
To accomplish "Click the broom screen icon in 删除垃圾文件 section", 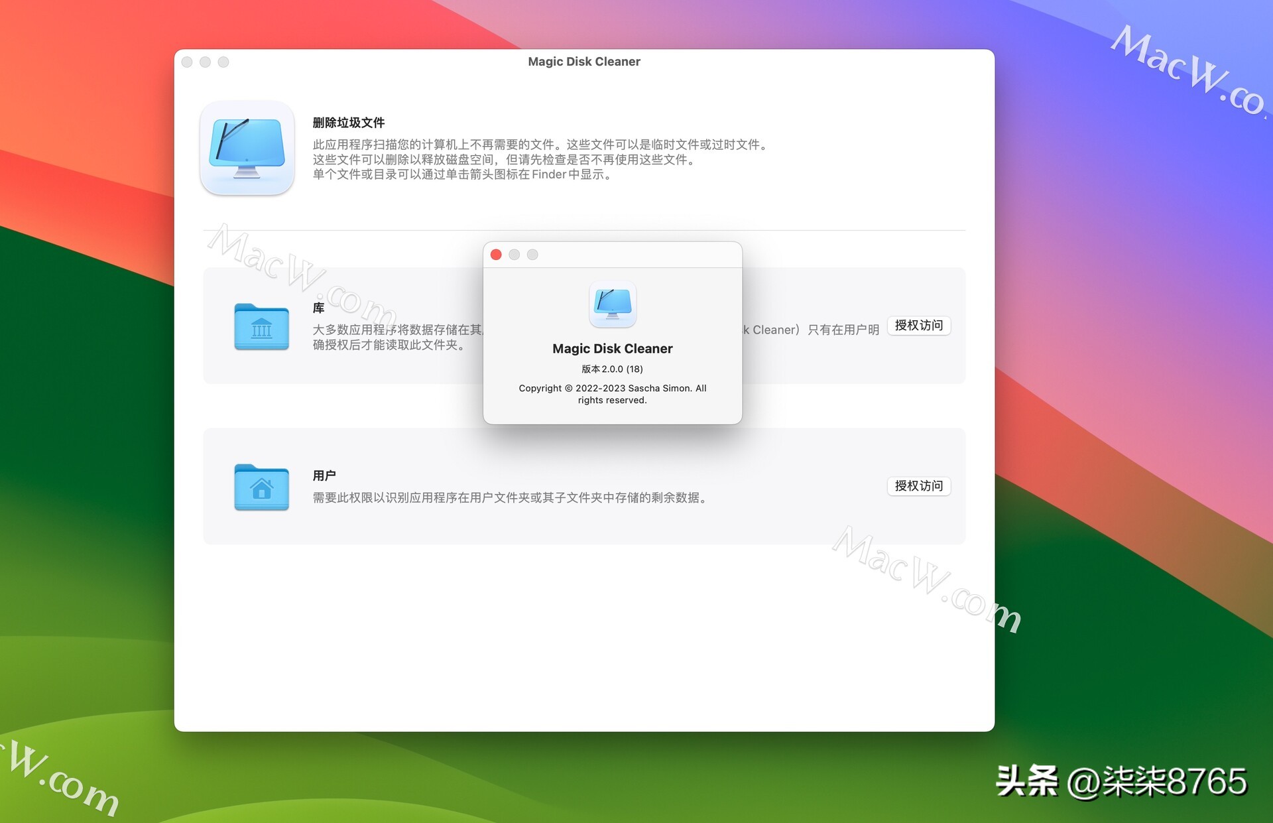I will click(x=247, y=148).
